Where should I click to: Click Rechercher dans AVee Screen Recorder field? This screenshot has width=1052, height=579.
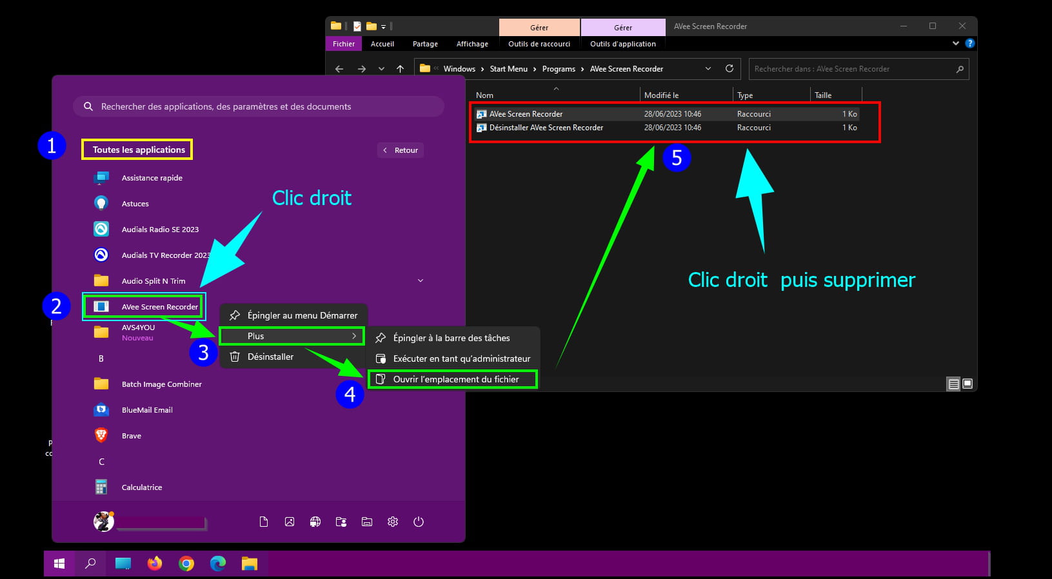click(858, 69)
